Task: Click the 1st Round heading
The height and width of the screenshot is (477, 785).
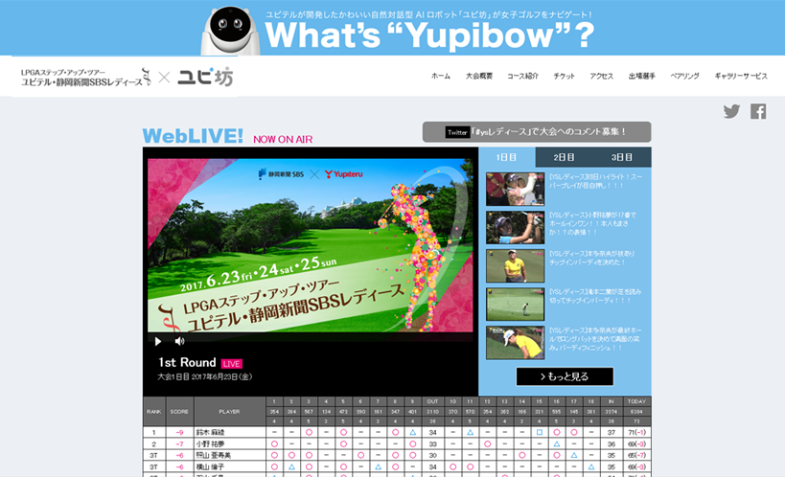Action: click(x=187, y=362)
